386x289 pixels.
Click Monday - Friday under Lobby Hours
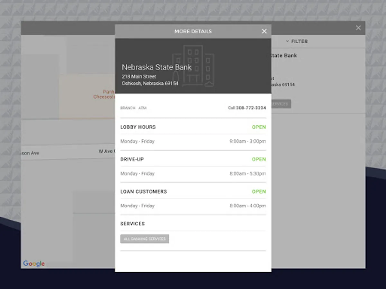137,141
